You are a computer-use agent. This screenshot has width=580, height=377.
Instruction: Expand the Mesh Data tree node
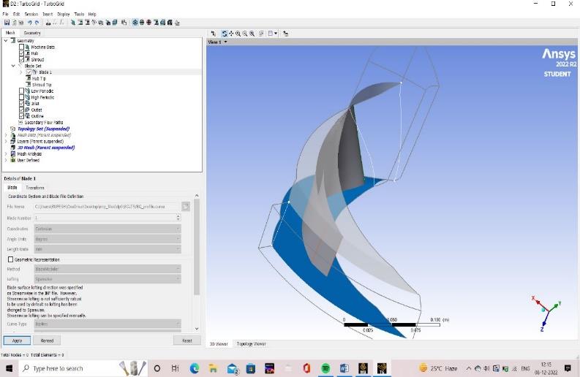(x=6, y=135)
